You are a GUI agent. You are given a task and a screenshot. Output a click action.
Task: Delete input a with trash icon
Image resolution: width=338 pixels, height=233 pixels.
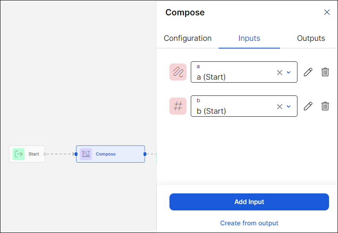pos(325,72)
